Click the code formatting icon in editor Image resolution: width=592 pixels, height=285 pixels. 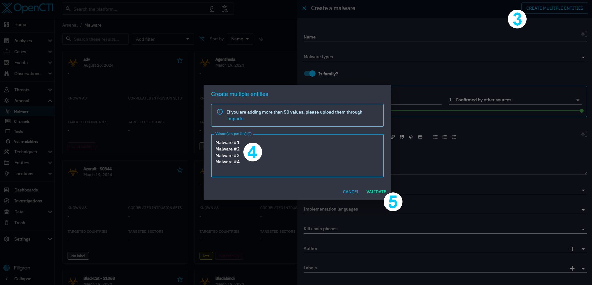tap(411, 137)
